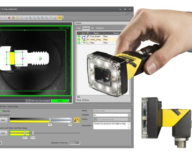Click the green status circle of Find_thread
192x157 pixels.
79,36
